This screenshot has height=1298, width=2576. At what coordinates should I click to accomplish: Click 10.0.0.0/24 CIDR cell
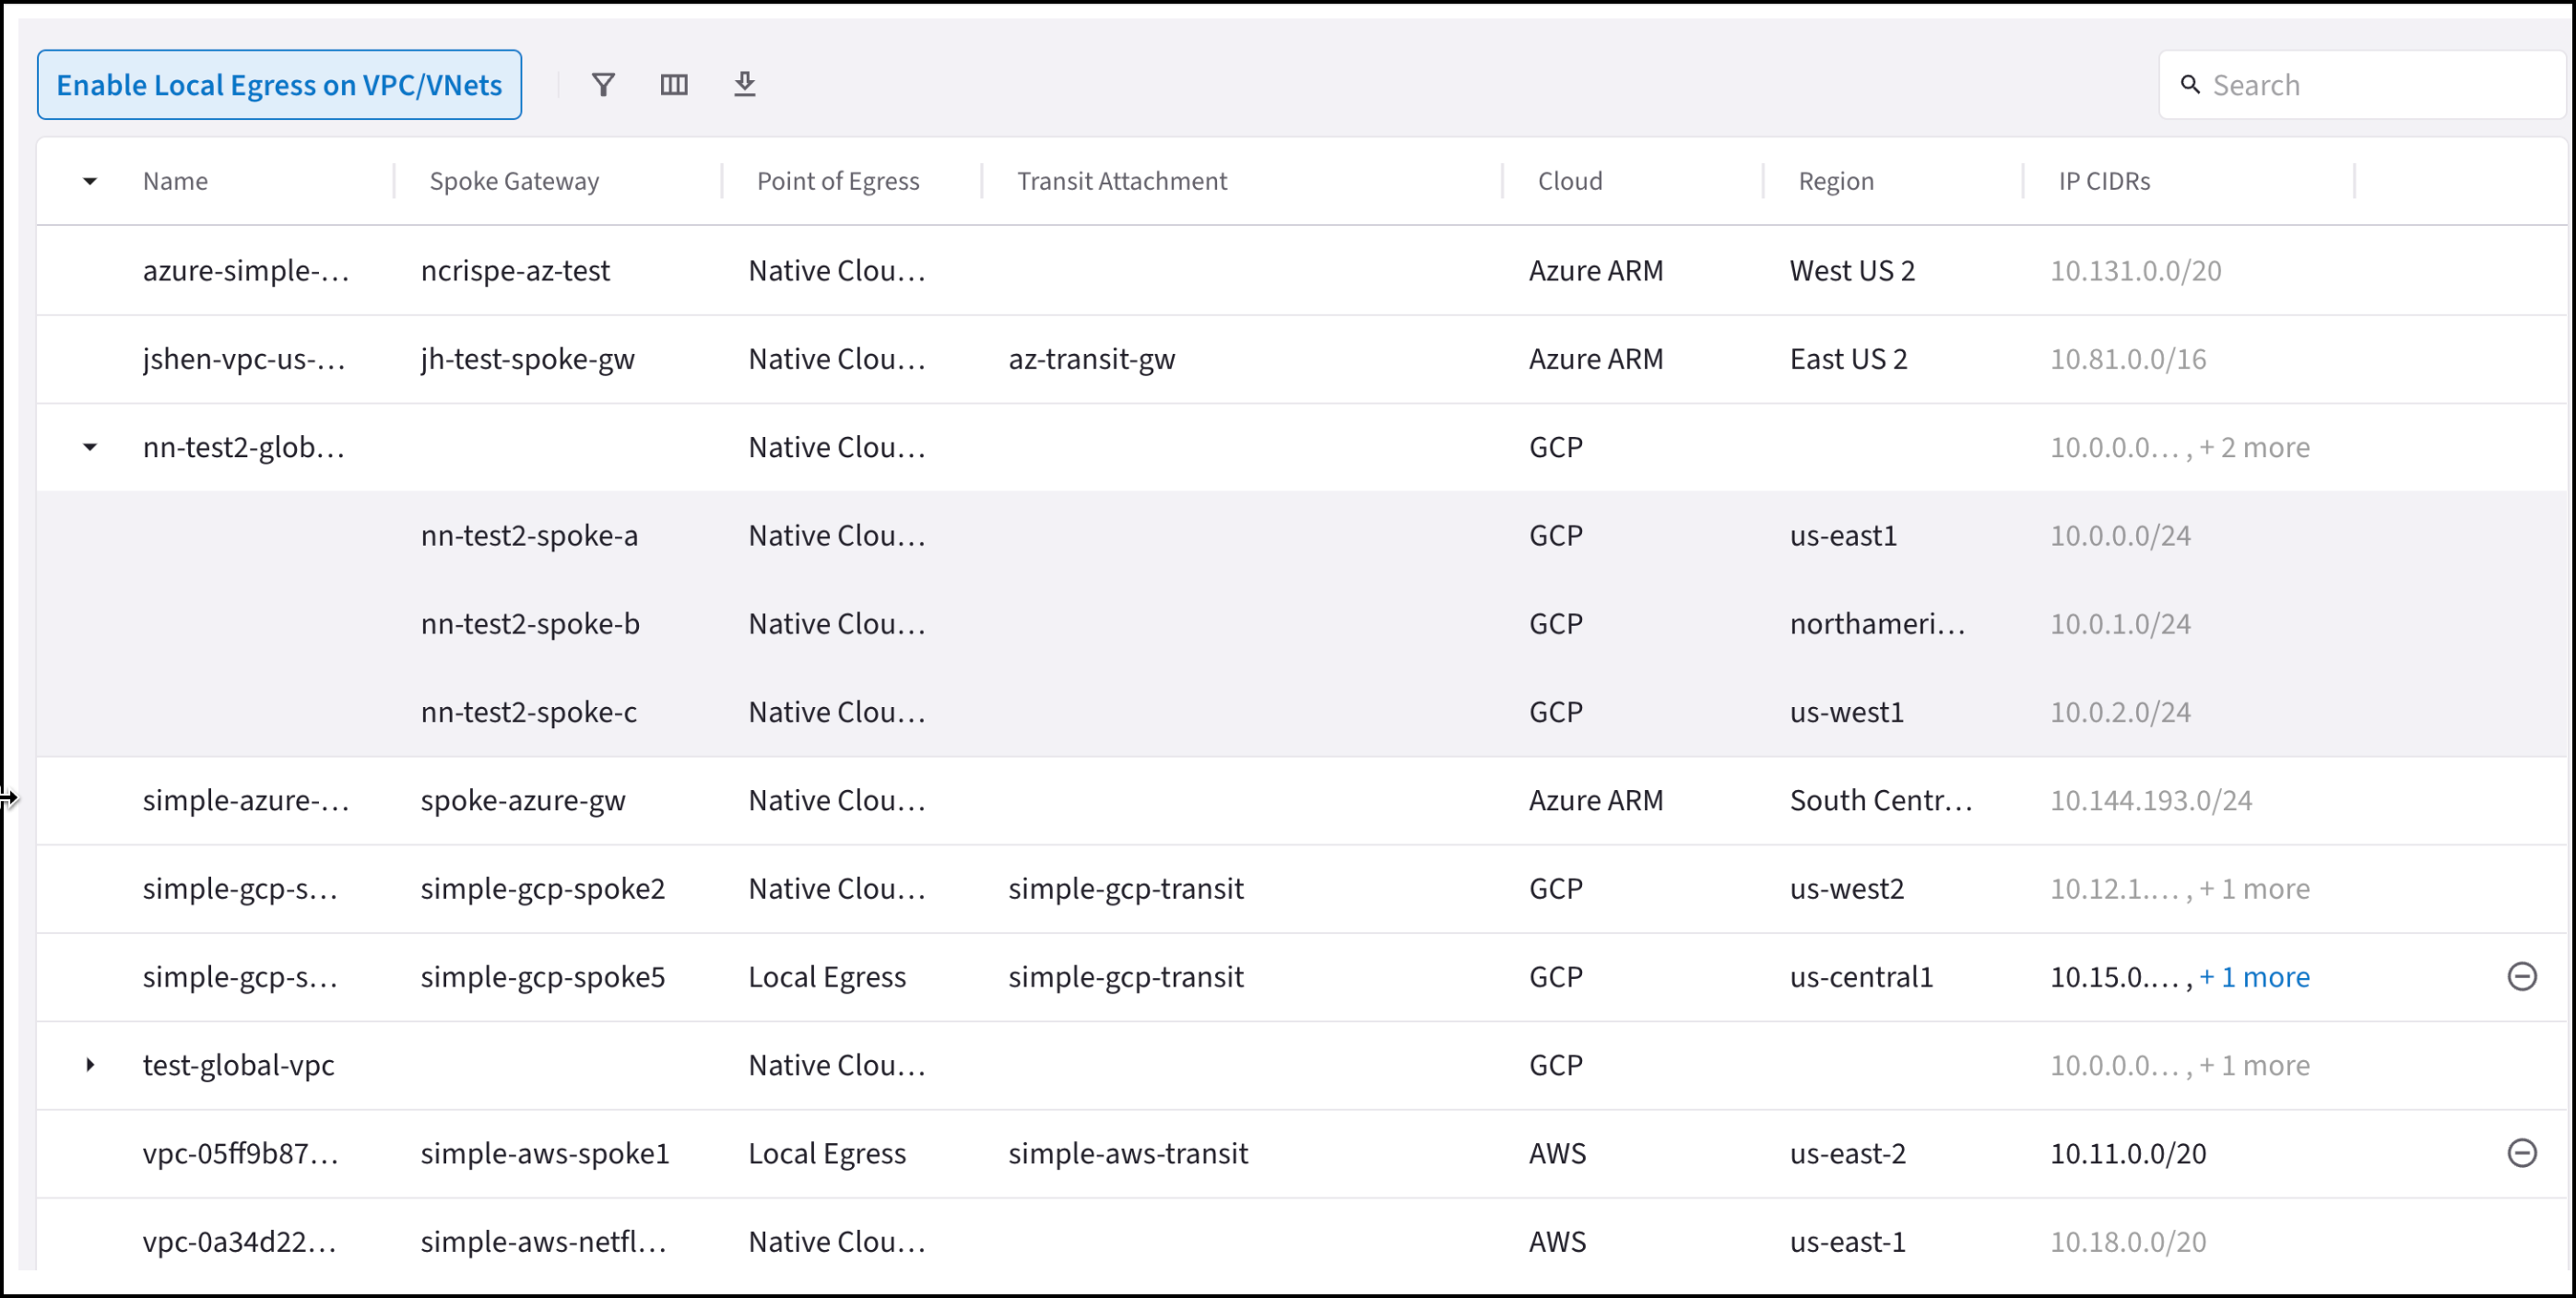pos(2120,536)
